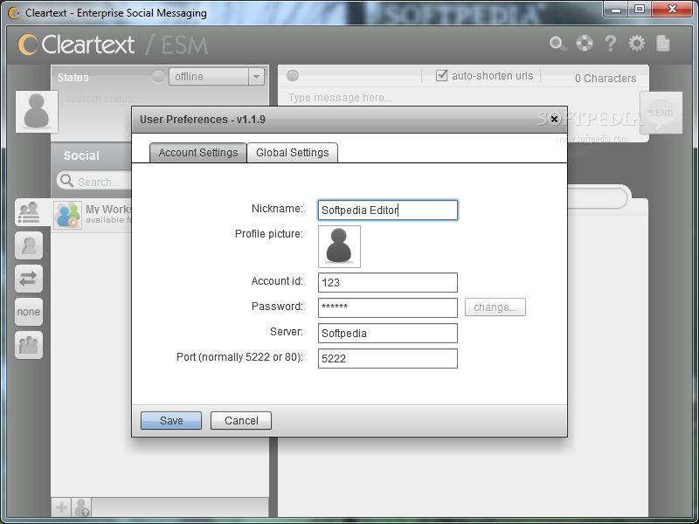Click the user avatar beside Status panel
The width and height of the screenshot is (699, 524).
37,112
